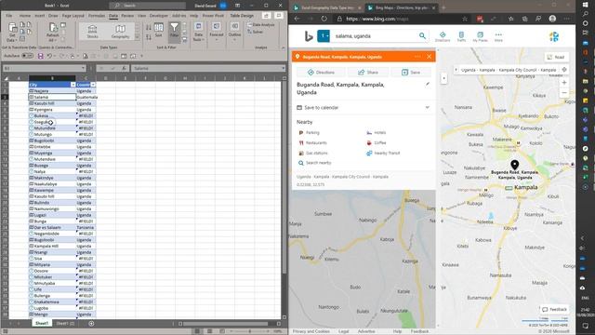Click the Microsoft Rewards icon on Bing
The image size is (595, 335).
pos(554,36)
